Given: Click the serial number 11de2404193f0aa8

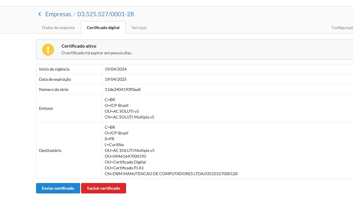Looking at the screenshot, I should (x=123, y=89).
